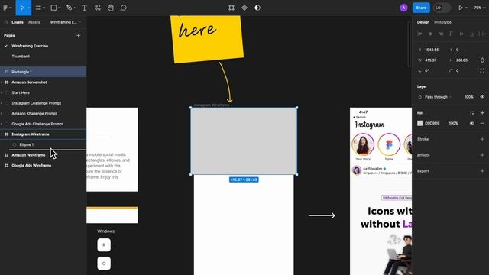Select the Rectangle shape tool
Image resolution: width=489 pixels, height=275 pixels.
click(53, 8)
